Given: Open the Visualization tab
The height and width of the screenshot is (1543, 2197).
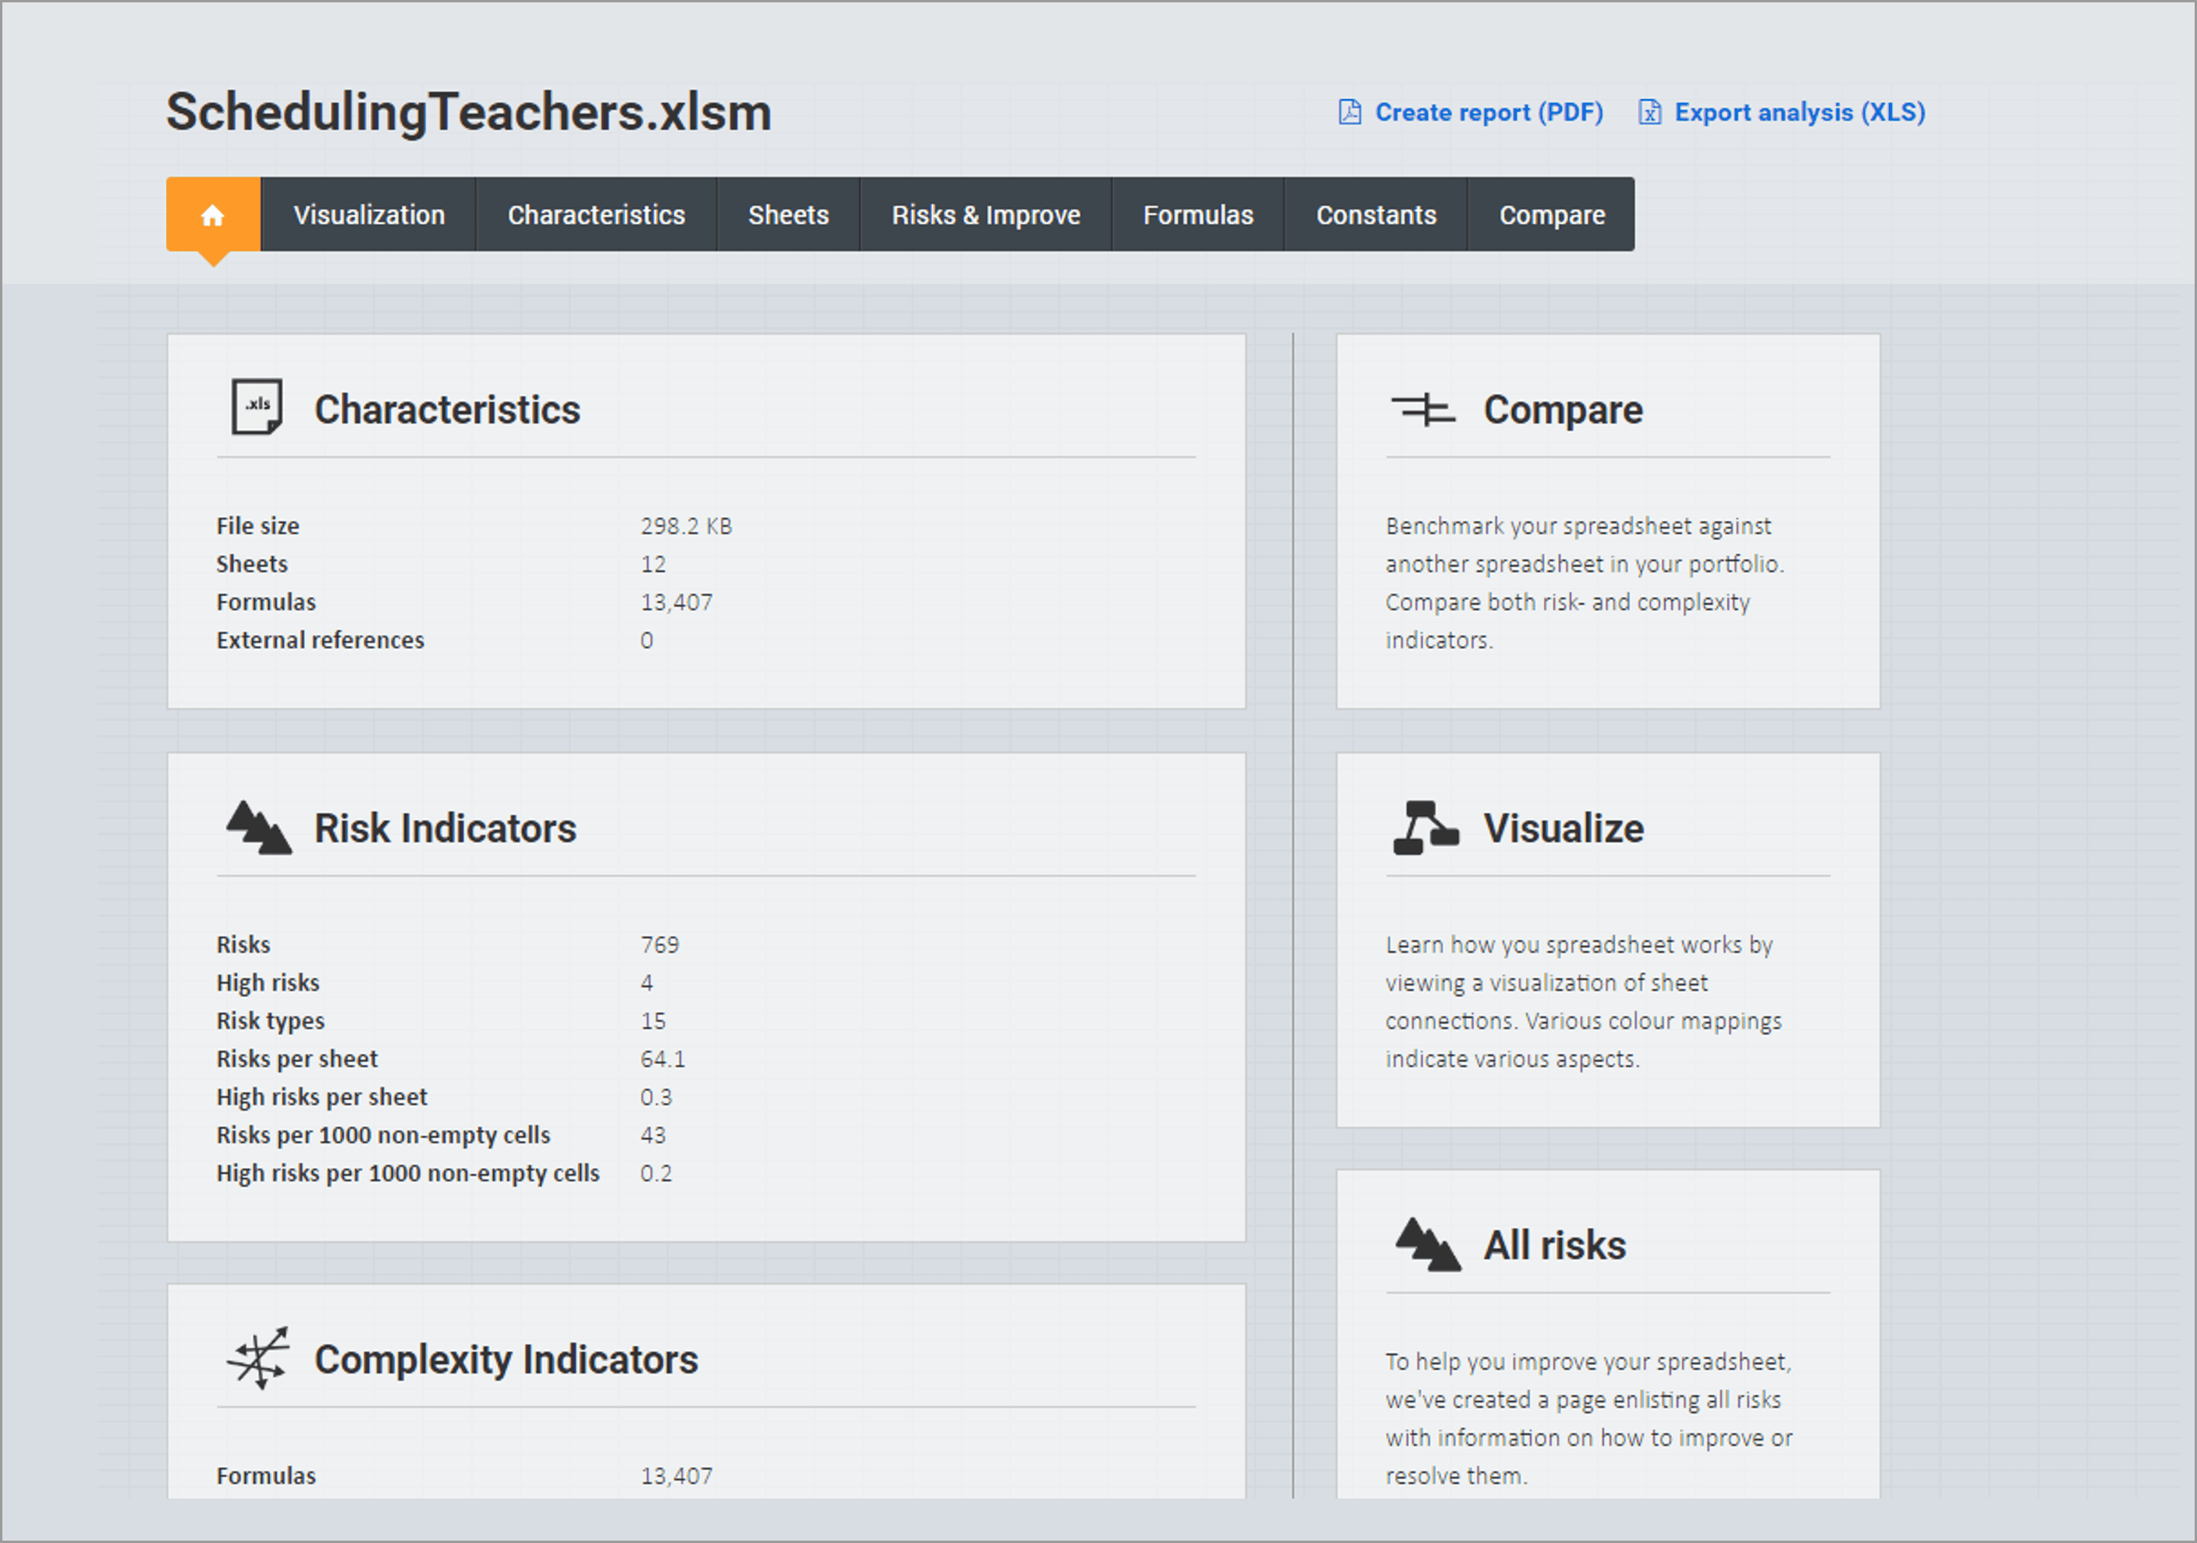Looking at the screenshot, I should click(x=368, y=215).
